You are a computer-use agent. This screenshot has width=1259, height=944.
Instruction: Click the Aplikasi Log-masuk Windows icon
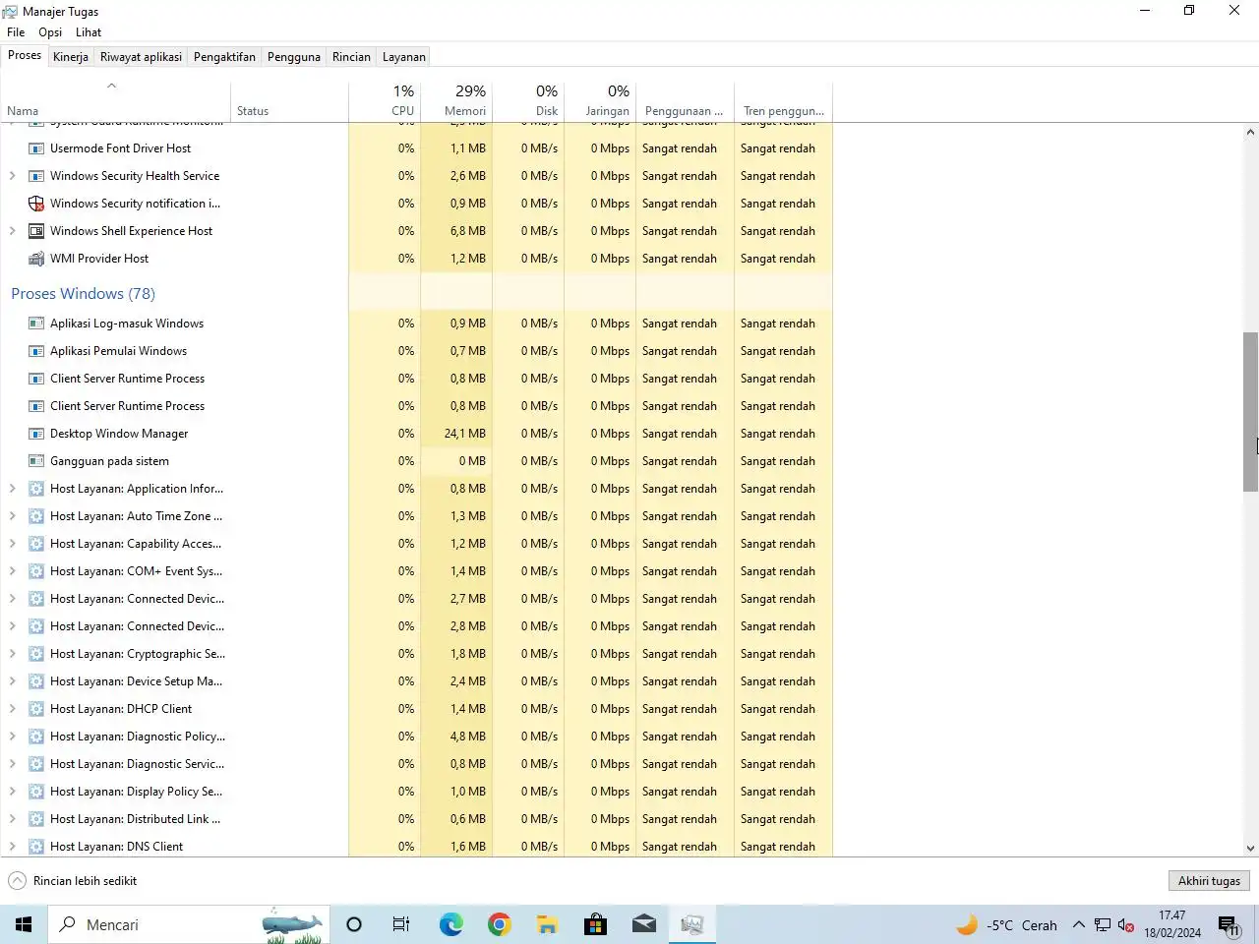point(36,324)
